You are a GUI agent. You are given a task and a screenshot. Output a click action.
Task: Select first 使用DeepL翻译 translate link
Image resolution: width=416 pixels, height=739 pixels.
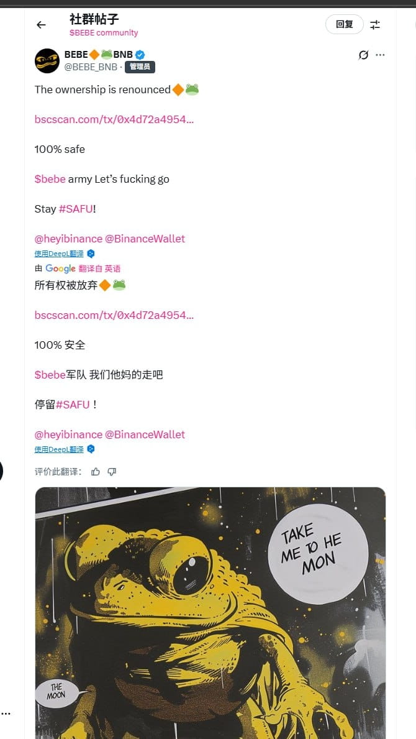tap(59, 254)
